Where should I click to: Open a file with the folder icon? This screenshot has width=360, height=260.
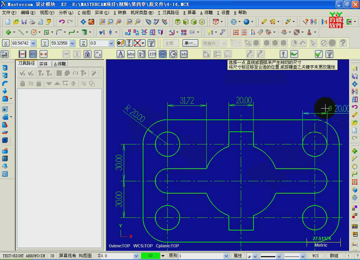[16, 22]
